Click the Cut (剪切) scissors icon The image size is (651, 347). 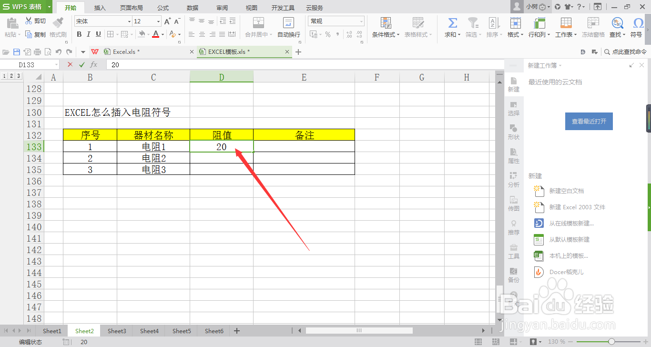pyautogui.click(x=29, y=21)
